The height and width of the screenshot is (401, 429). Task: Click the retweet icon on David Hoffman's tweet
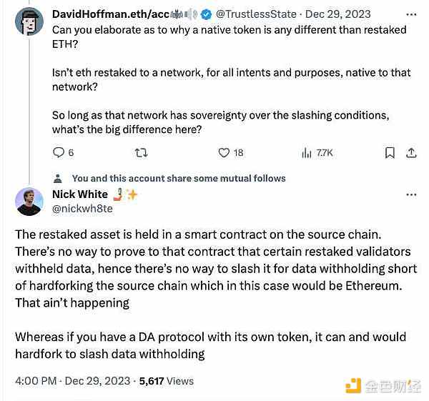141,152
